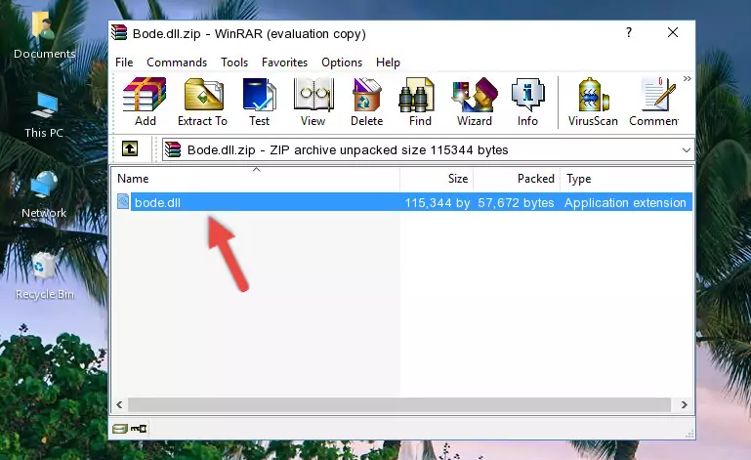Sort by Size column header

point(437,179)
